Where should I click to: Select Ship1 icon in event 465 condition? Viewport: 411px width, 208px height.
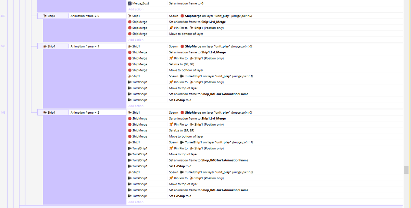[x=45, y=113]
